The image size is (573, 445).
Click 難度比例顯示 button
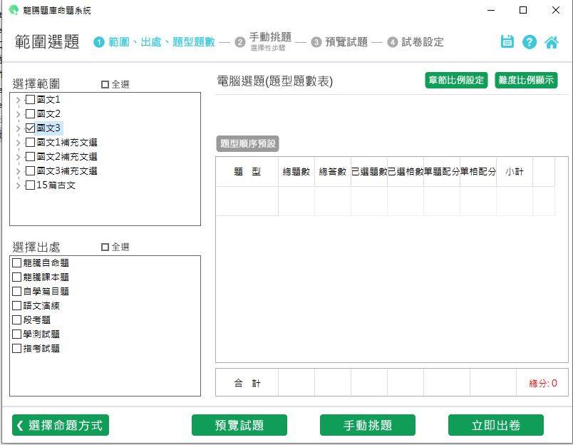pyautogui.click(x=526, y=80)
